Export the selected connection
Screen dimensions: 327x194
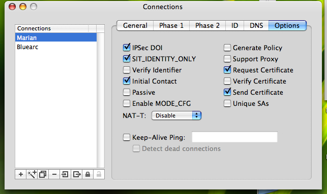[76, 174]
